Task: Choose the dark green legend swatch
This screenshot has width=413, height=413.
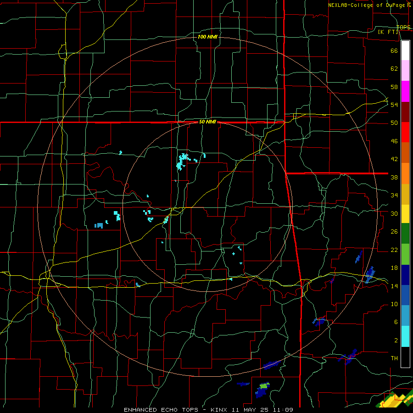Action: point(405,234)
